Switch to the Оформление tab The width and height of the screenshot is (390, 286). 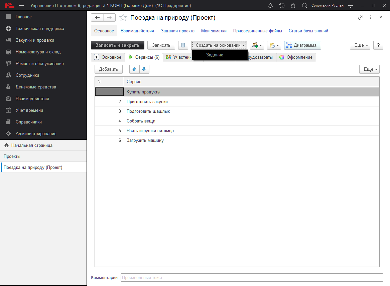coord(296,57)
